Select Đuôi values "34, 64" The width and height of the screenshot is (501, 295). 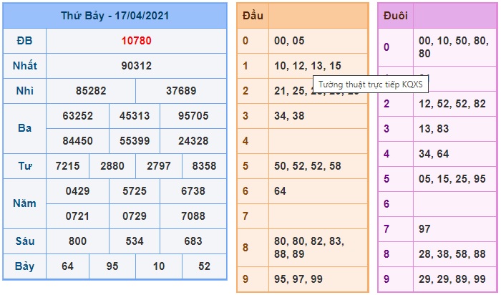[434, 154]
